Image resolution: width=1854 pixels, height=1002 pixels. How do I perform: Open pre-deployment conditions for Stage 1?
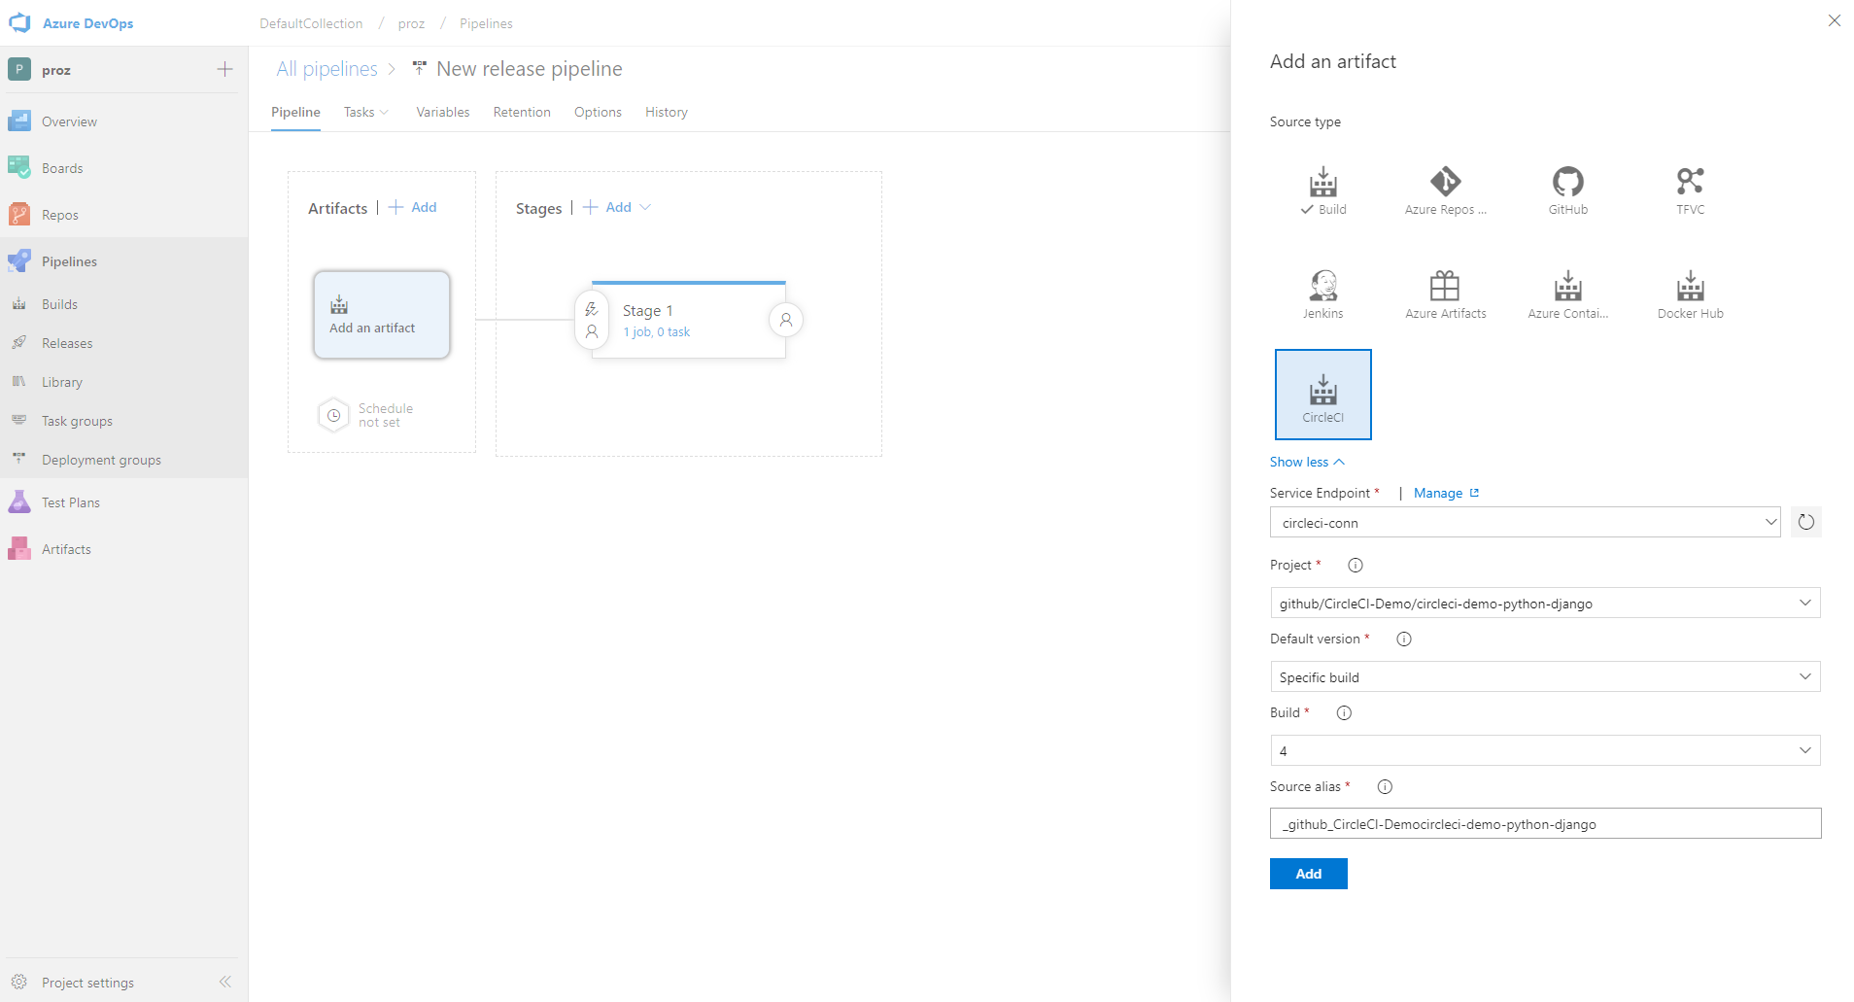click(591, 320)
